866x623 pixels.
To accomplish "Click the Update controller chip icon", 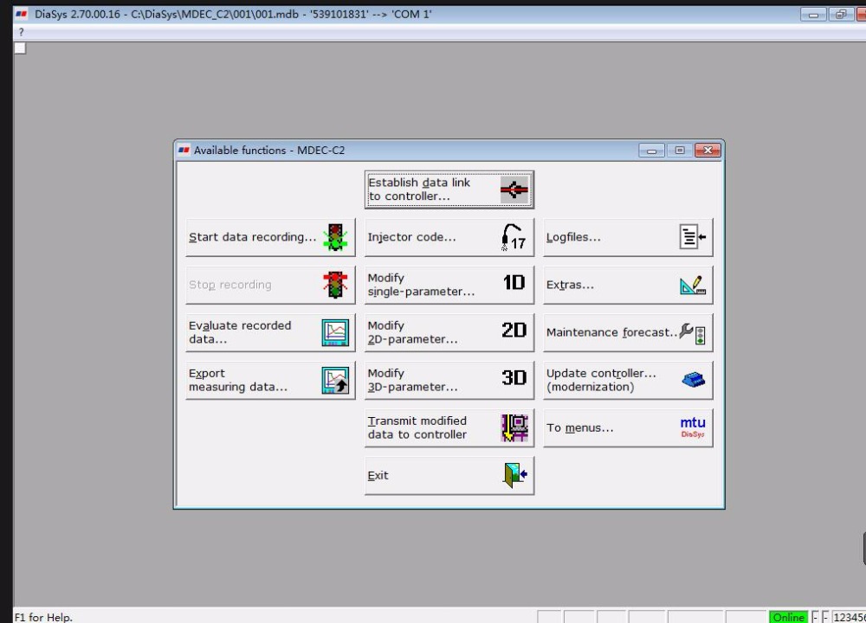I will point(693,380).
